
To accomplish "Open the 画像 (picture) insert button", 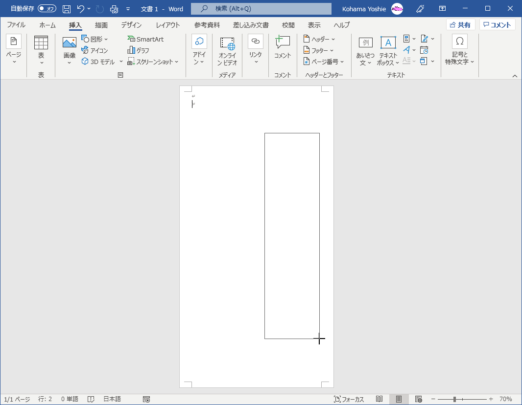I will pos(70,50).
